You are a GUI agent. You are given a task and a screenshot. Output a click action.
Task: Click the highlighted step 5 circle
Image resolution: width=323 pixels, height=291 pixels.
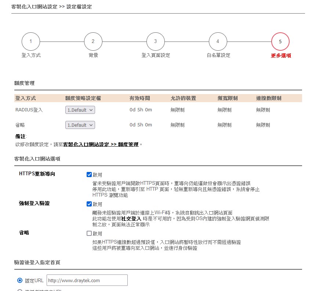pos(280,41)
